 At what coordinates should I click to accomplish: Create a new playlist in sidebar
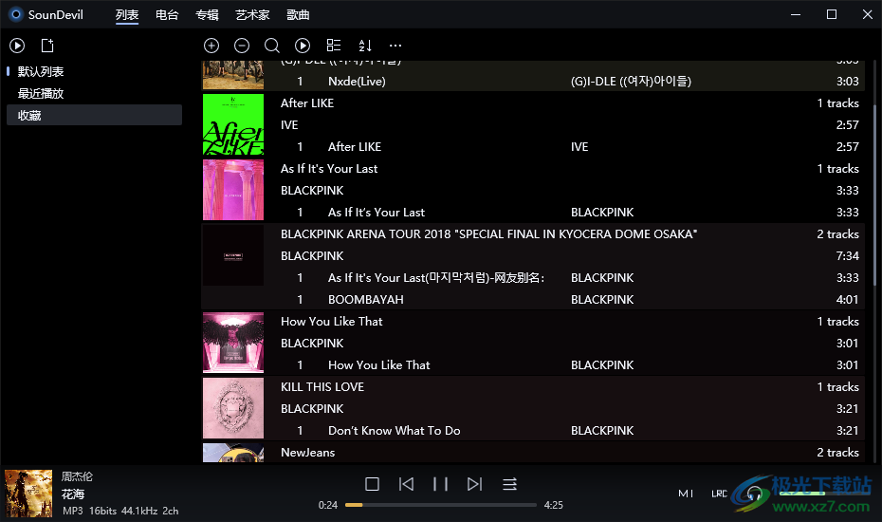[47, 46]
